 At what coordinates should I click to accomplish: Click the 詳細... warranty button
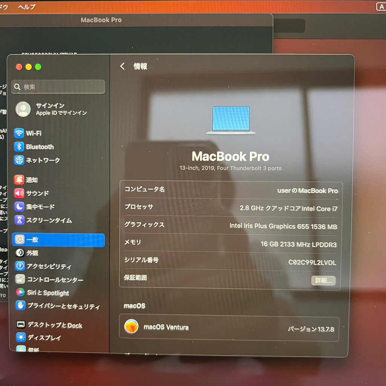click(x=323, y=280)
